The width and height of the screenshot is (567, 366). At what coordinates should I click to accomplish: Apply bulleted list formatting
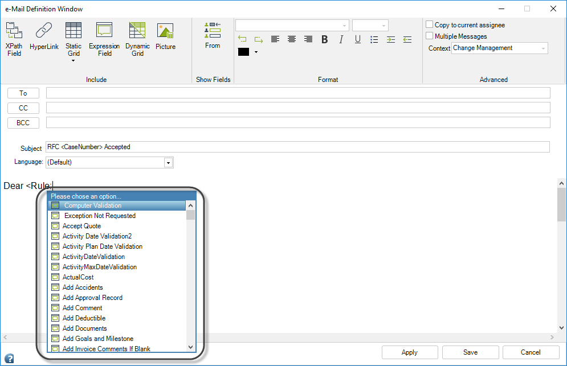tap(374, 39)
